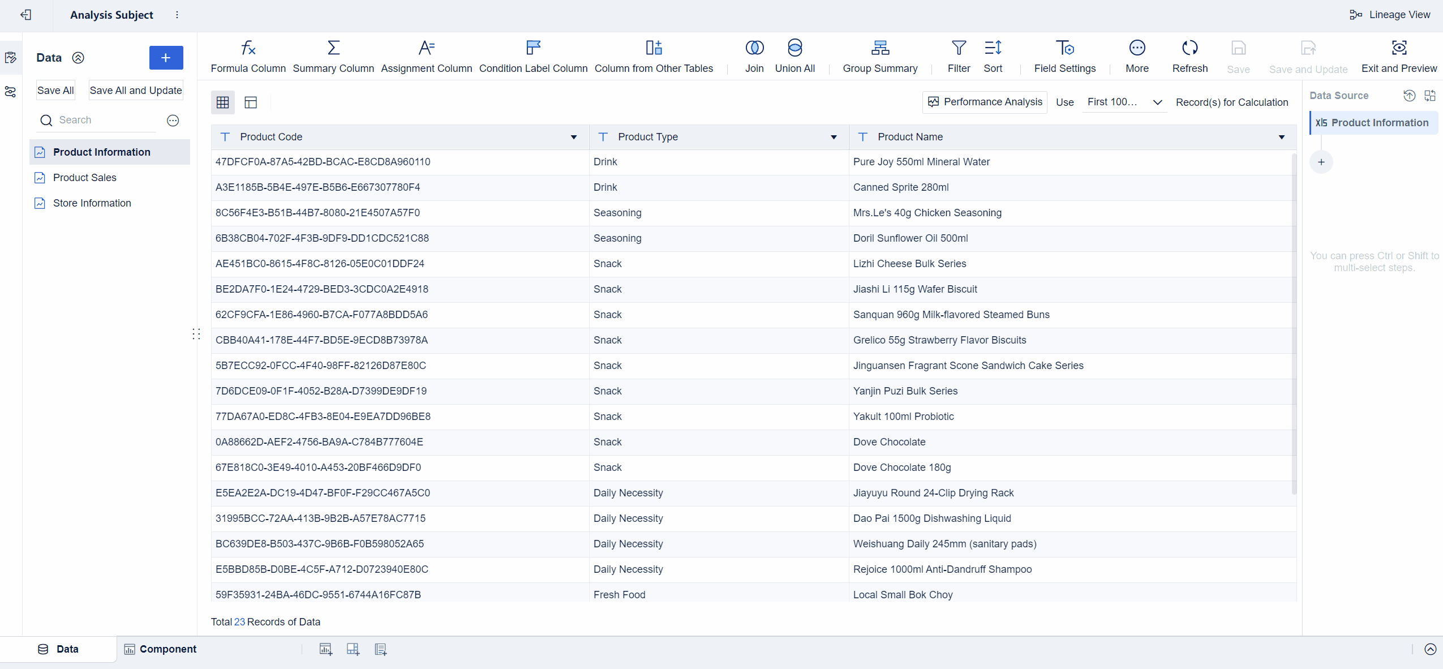The width and height of the screenshot is (1443, 669).
Task: Add a step with the Data Source plus button
Action: click(1321, 162)
